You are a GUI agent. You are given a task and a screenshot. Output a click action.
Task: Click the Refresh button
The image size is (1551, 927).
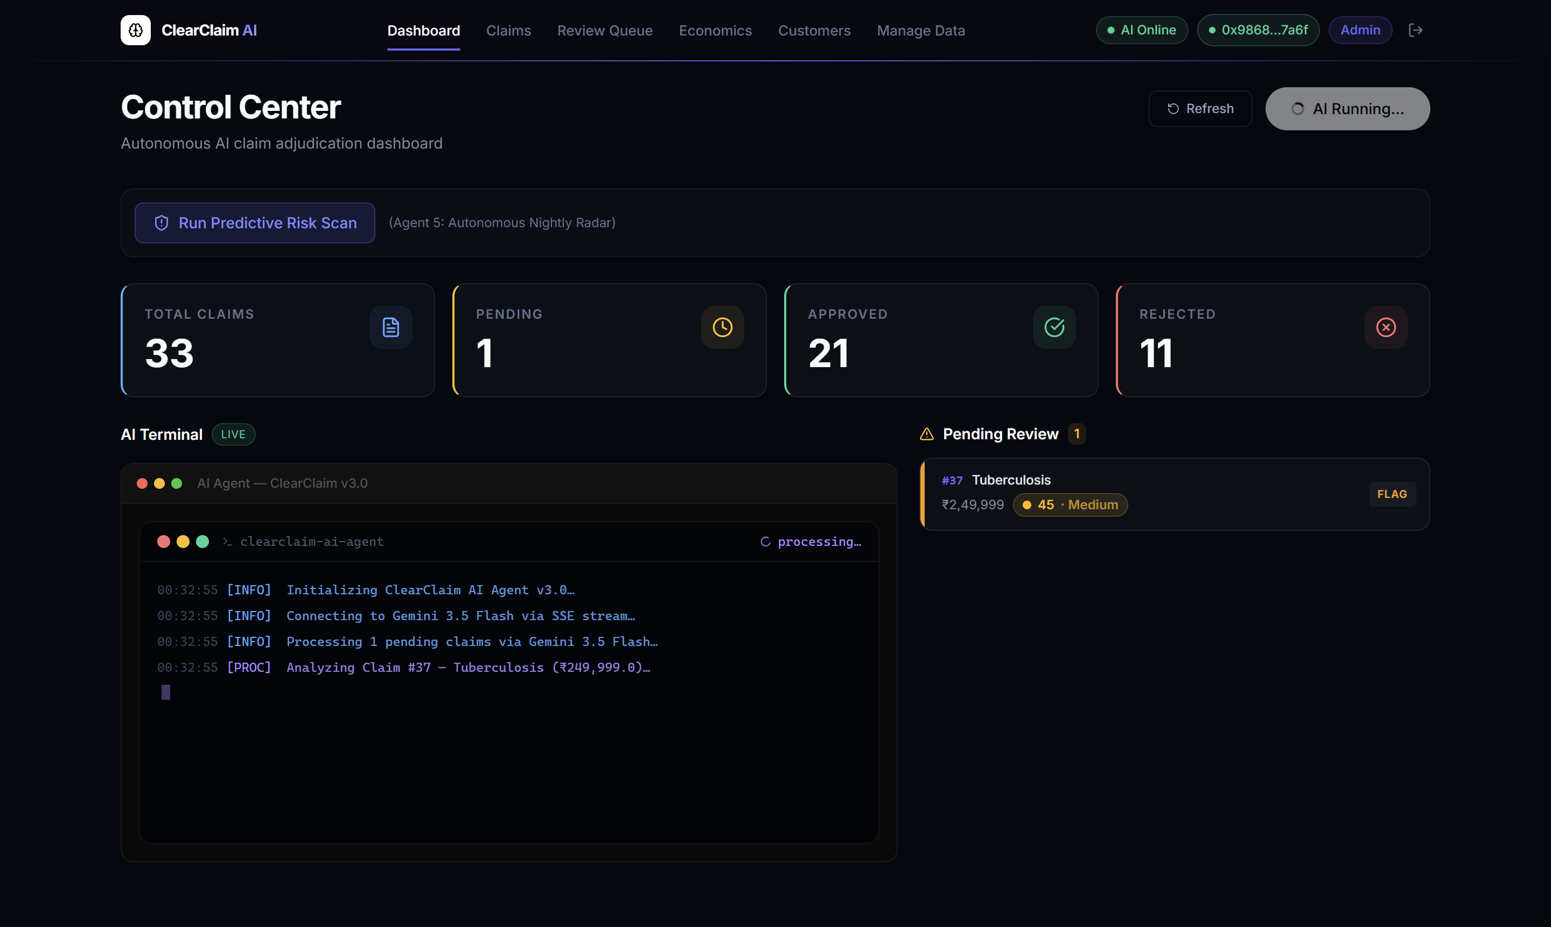tap(1200, 109)
